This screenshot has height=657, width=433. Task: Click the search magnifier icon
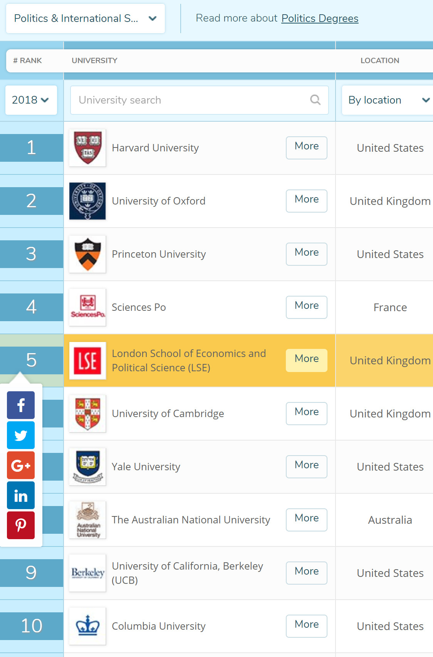(x=315, y=100)
